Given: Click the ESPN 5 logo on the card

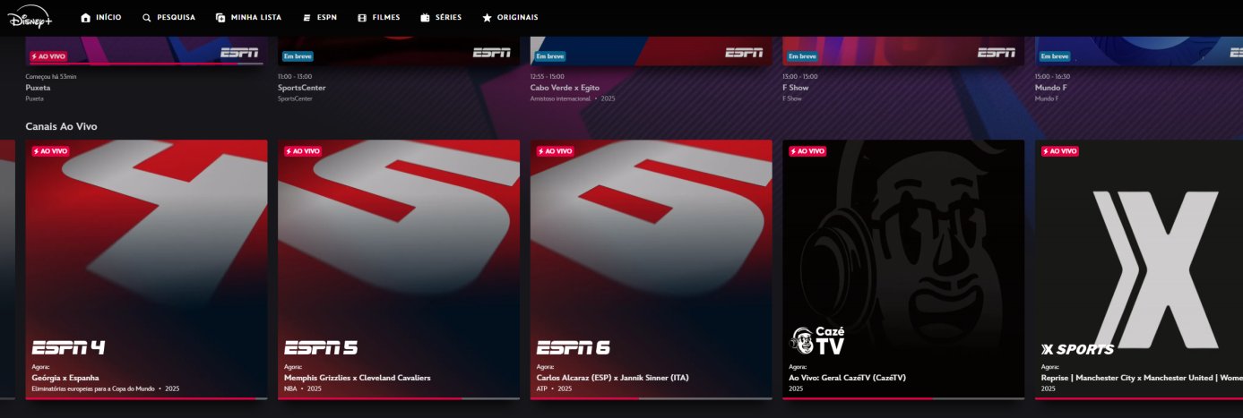Looking at the screenshot, I should (321, 348).
